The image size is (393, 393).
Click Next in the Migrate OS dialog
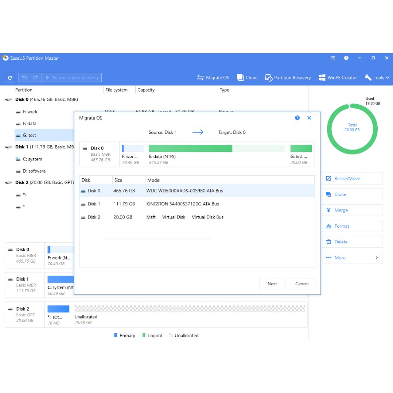(272, 284)
